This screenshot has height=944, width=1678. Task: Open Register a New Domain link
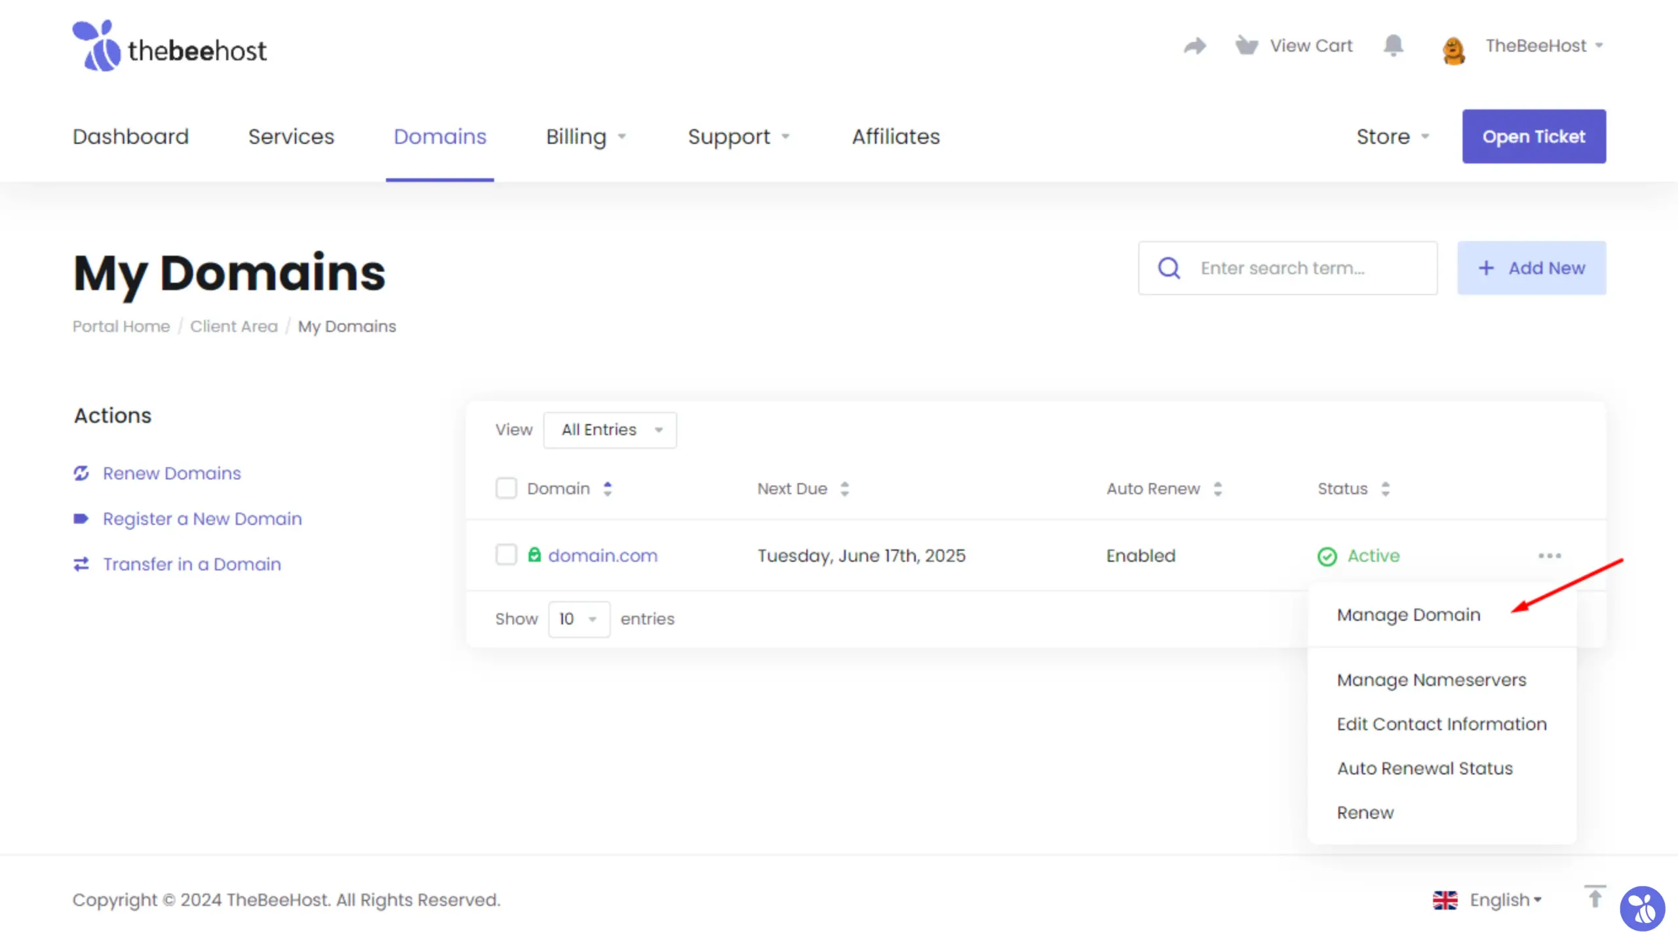tap(202, 519)
